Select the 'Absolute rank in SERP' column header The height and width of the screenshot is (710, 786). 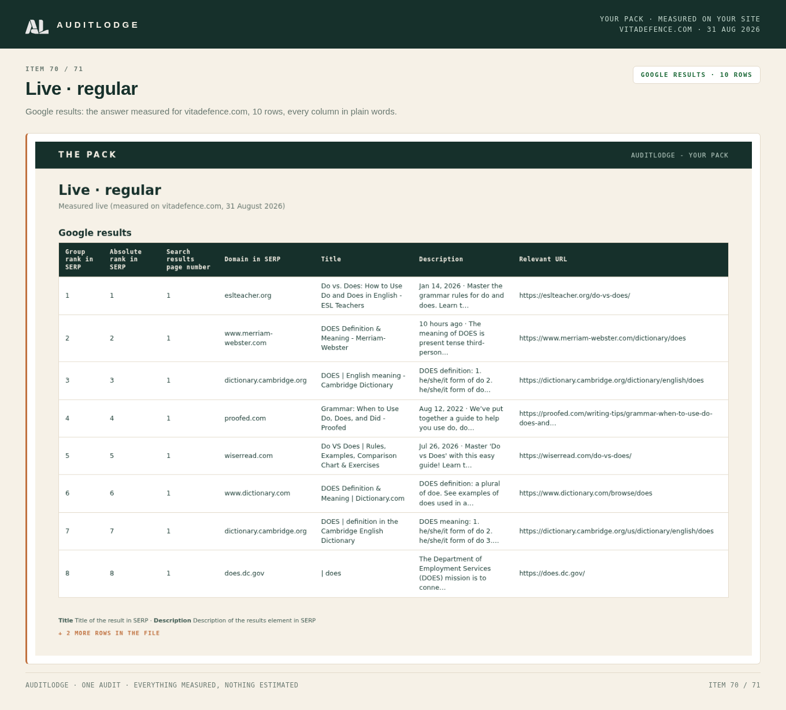tap(125, 260)
